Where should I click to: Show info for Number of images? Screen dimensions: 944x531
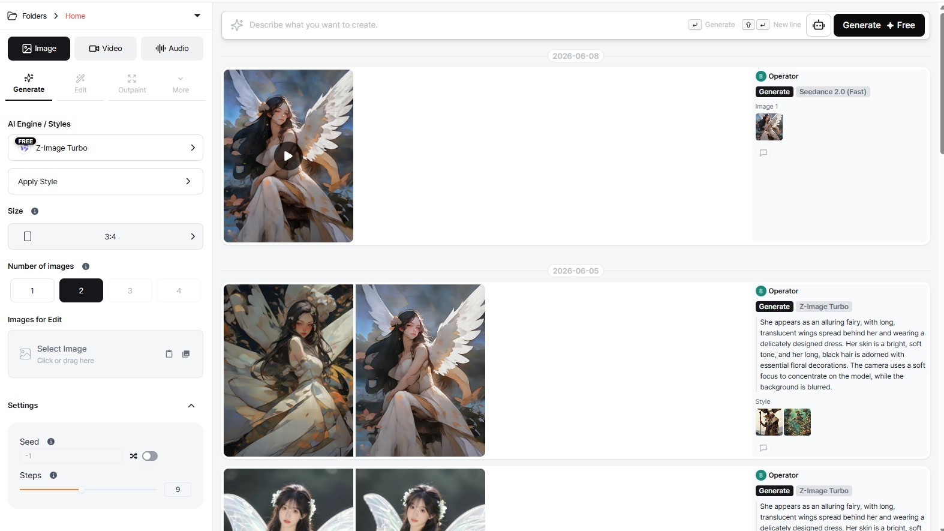(x=86, y=266)
